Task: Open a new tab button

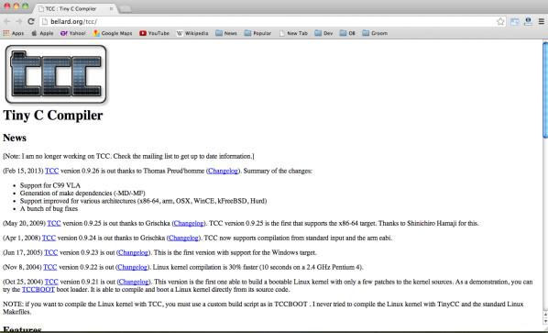Action: tap(126, 9)
